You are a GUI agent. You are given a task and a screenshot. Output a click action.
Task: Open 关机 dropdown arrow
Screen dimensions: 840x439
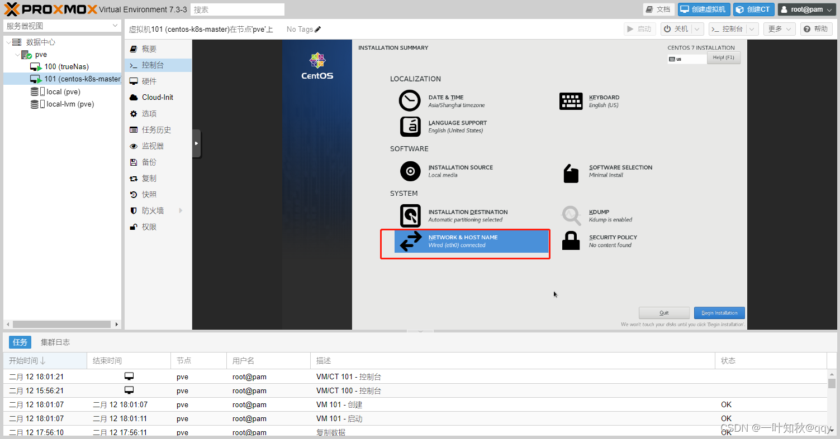click(697, 29)
